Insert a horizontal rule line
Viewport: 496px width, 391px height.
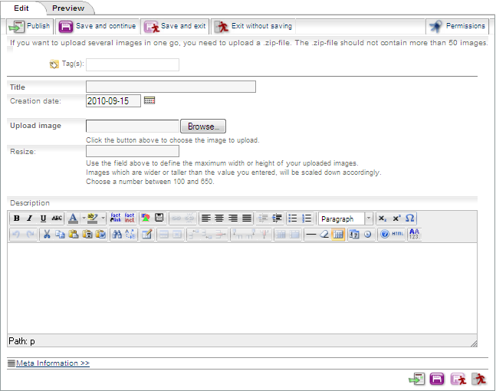point(310,234)
